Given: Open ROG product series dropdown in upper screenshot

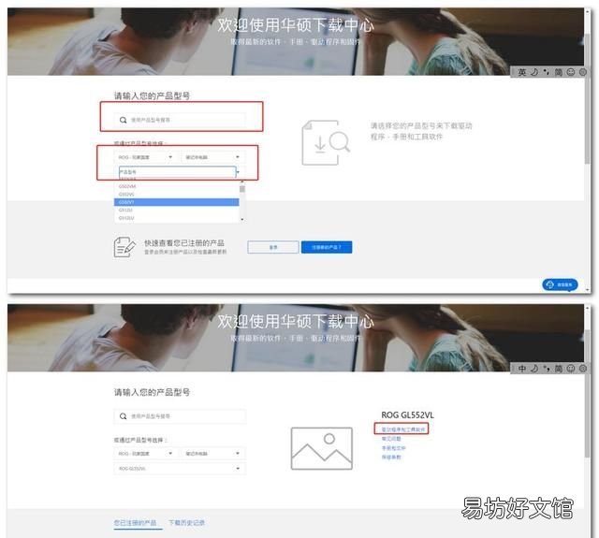Looking at the screenshot, I should (x=145, y=157).
